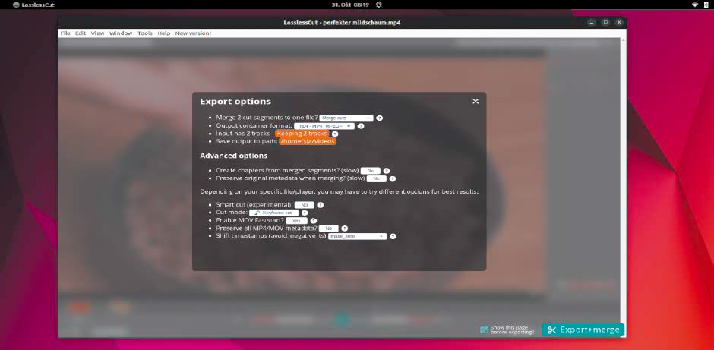Open the Edit menu
714x350 pixels.
point(81,33)
